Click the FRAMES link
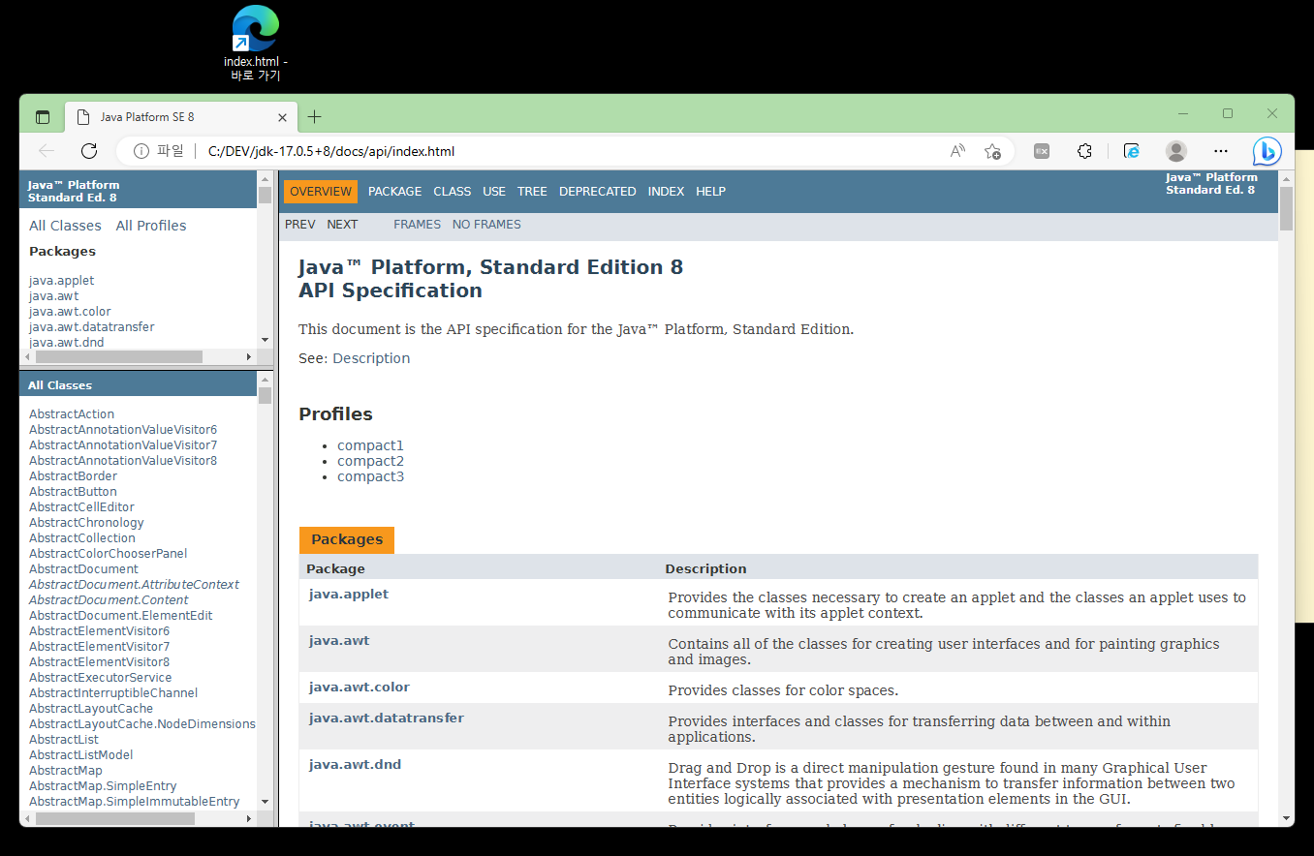Image resolution: width=1314 pixels, height=856 pixels. [417, 225]
